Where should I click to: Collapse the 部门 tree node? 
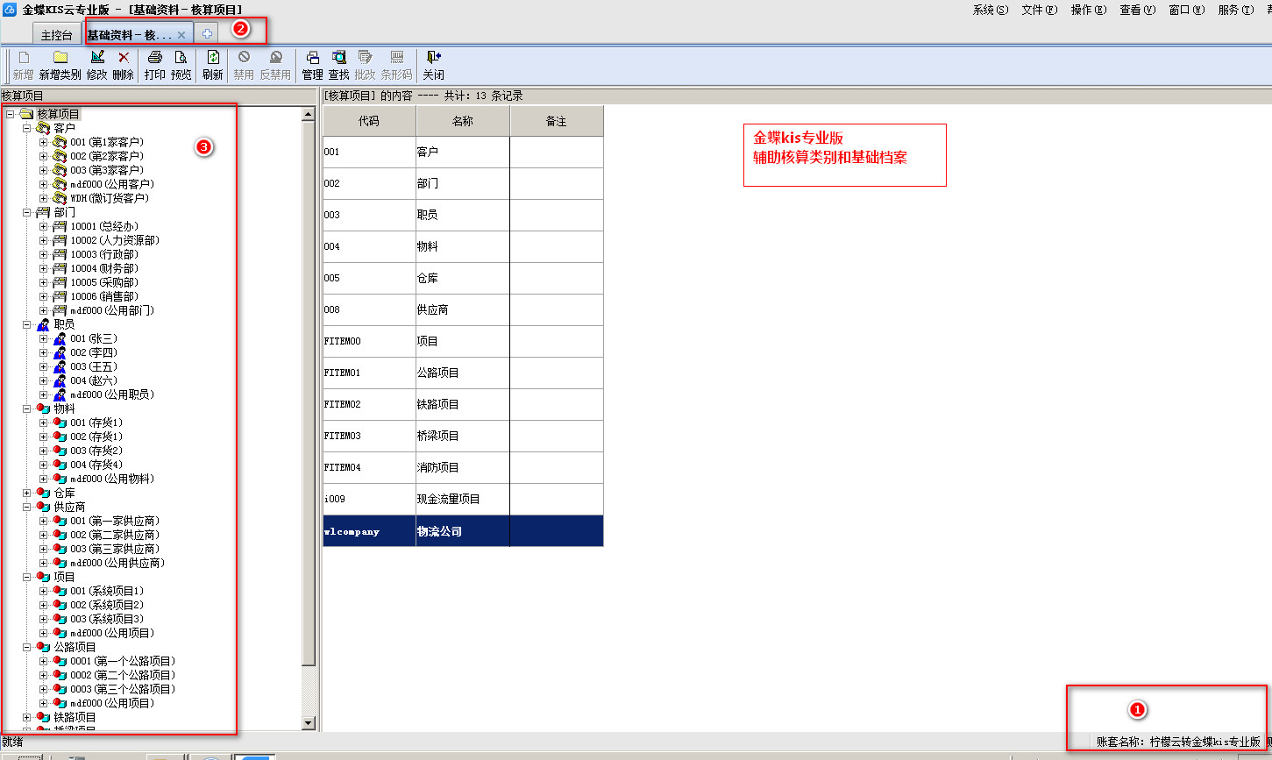coord(27,212)
